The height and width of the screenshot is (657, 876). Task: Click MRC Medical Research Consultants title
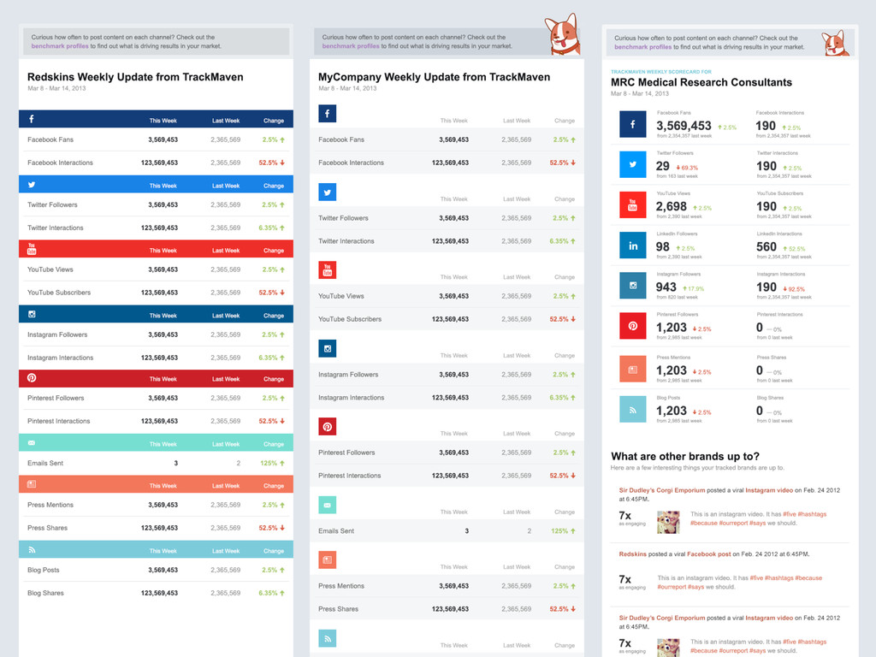(x=701, y=82)
